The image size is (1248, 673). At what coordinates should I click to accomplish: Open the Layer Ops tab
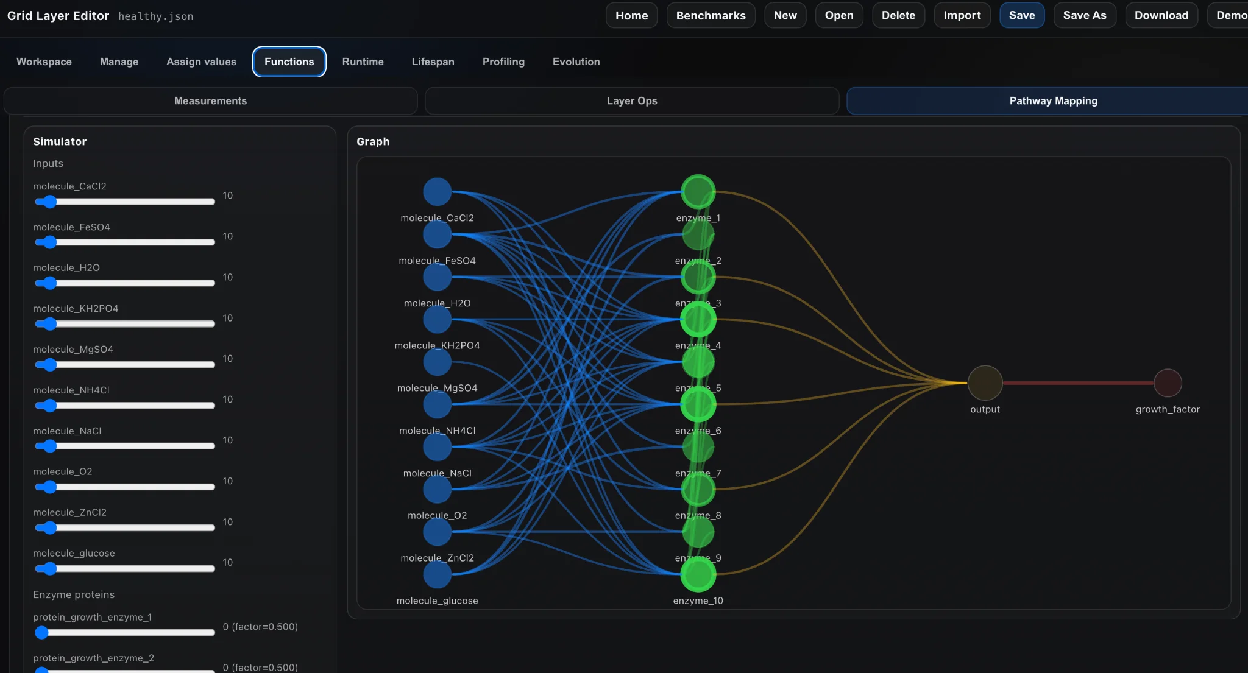(631, 101)
